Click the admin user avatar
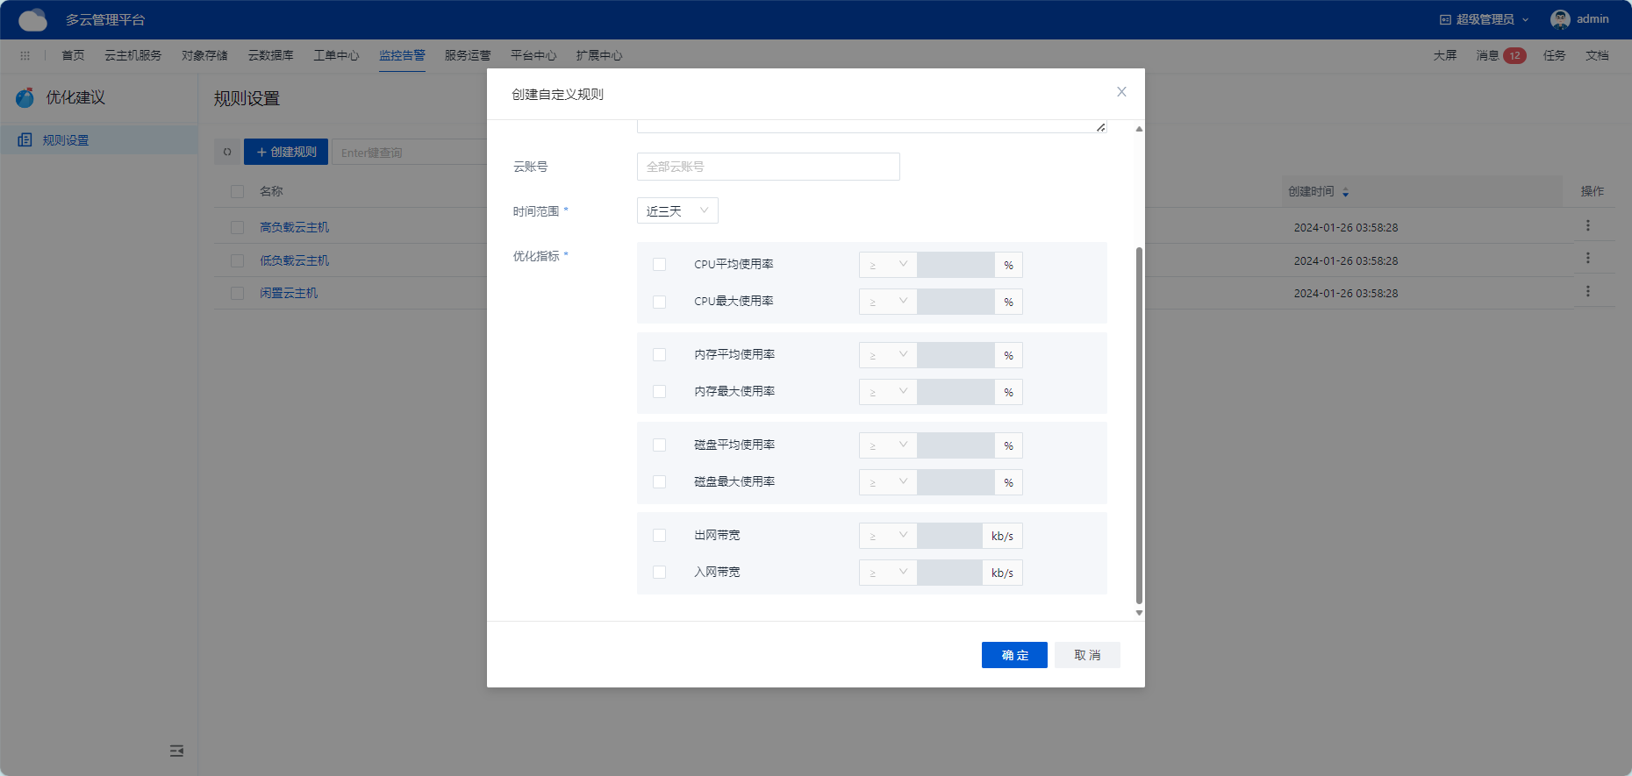 1559,19
